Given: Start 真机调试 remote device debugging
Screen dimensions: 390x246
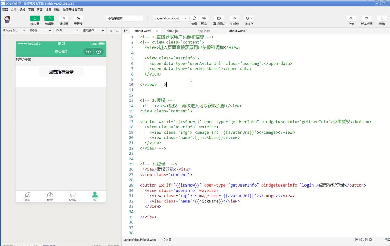Looking at the screenshot, I should tap(219, 18).
